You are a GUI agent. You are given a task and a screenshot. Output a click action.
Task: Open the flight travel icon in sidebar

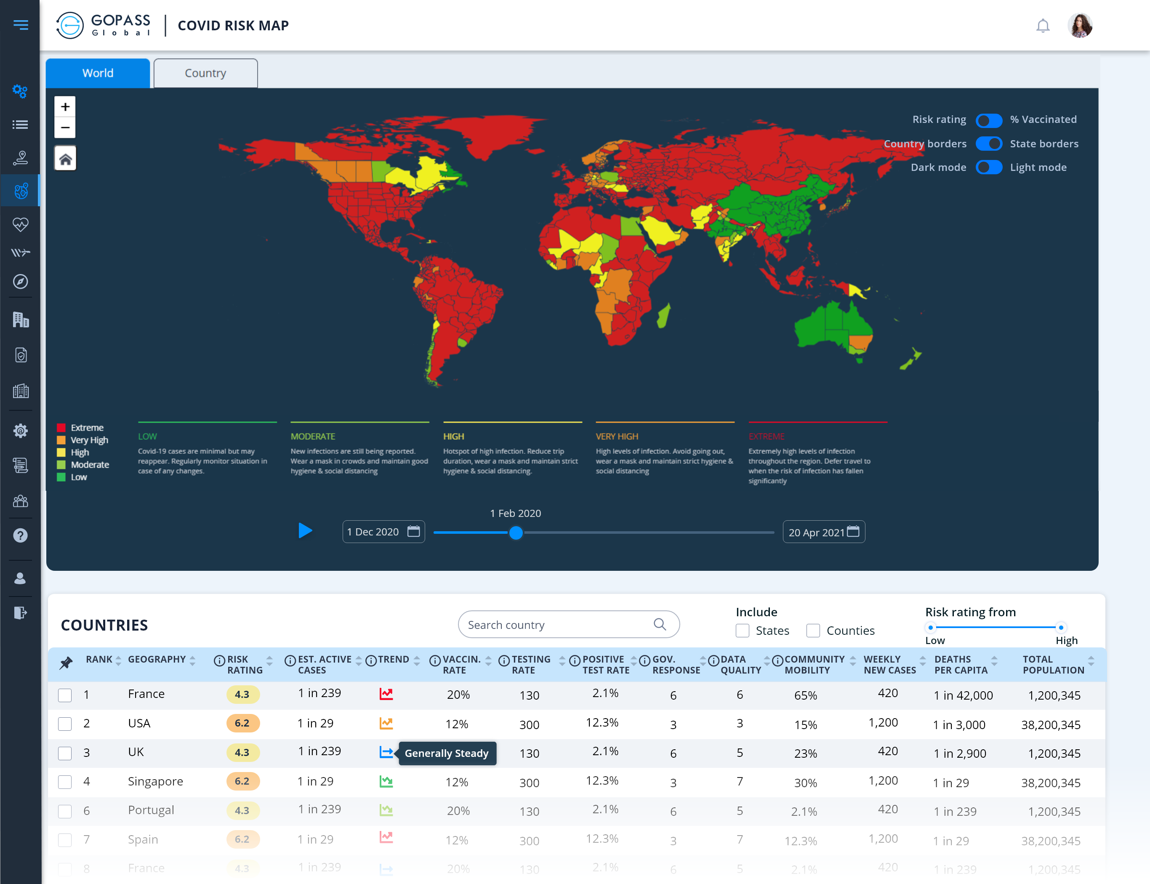pos(20,252)
